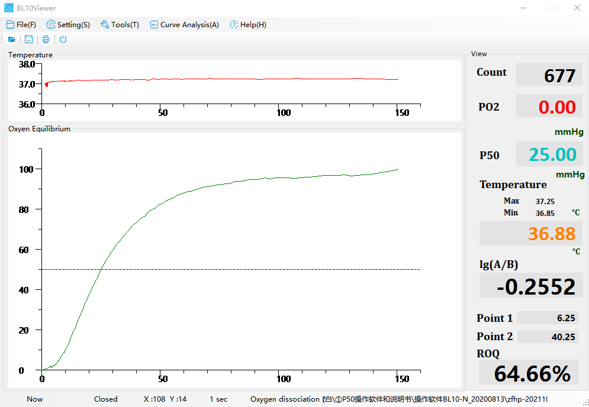Viewport: 589px width, 407px height.
Task: Open the File(F) menu
Action: (21, 25)
